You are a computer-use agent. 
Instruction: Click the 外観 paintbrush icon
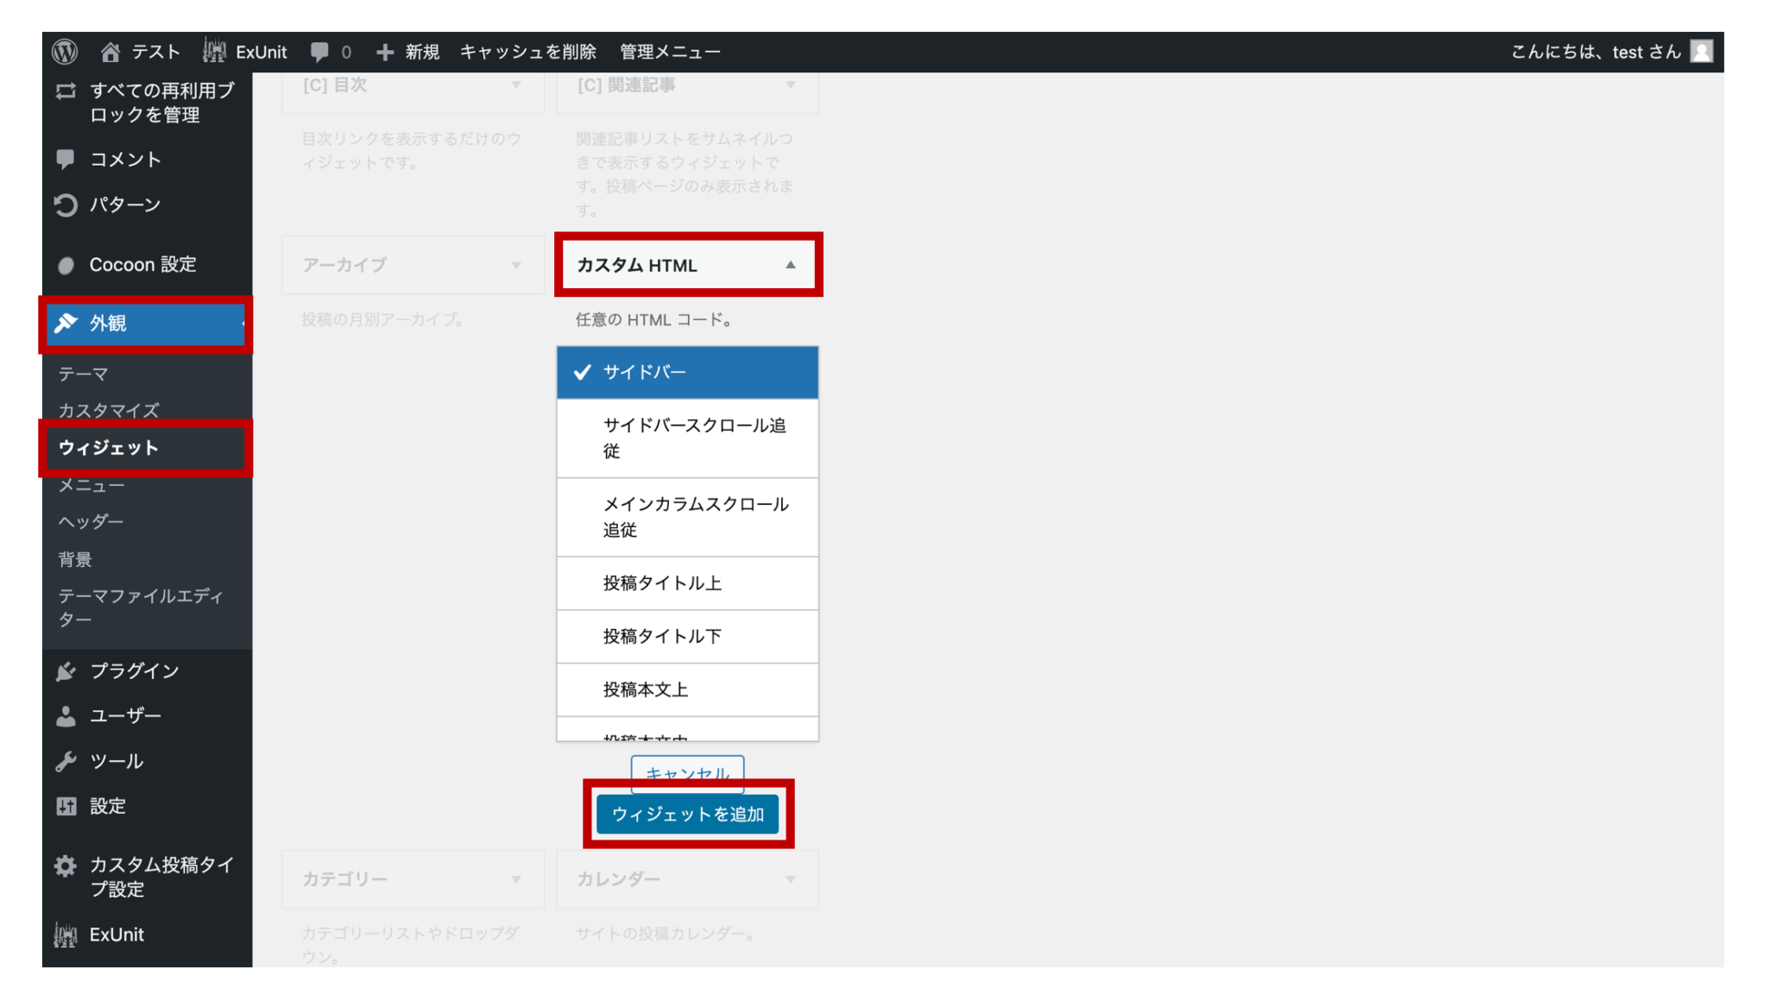(x=66, y=324)
